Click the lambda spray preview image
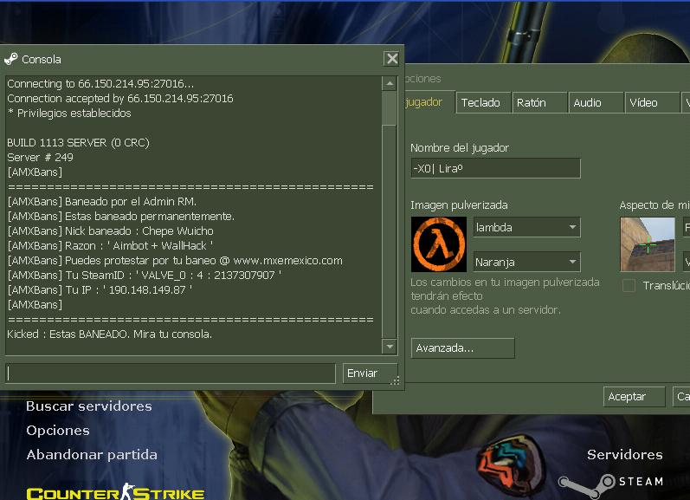Image resolution: width=690 pixels, height=500 pixels. point(439,244)
